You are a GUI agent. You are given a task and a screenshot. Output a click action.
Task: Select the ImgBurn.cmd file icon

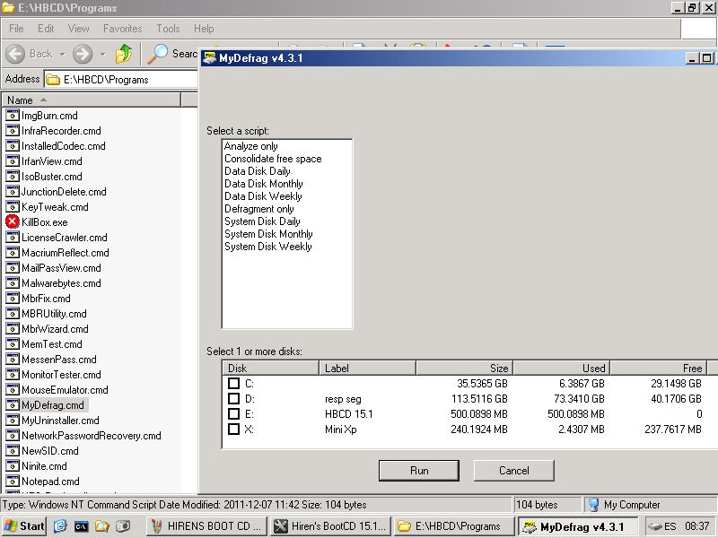pyautogui.click(x=13, y=116)
